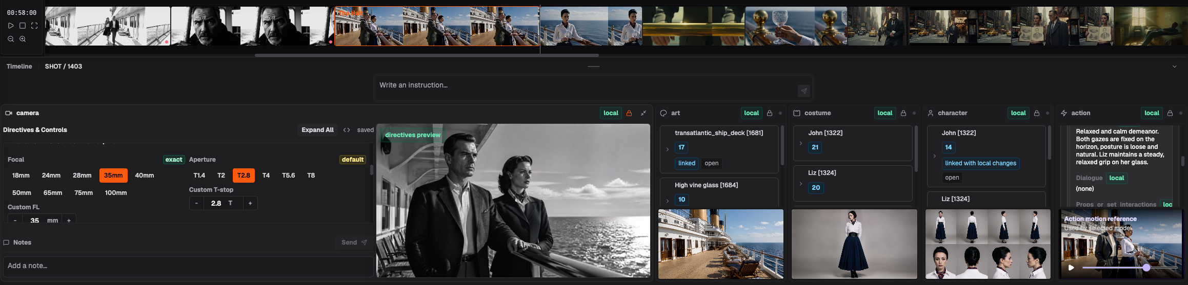Click the stop square icon near timecode
Screen dimensions: 1188x285
click(23, 26)
